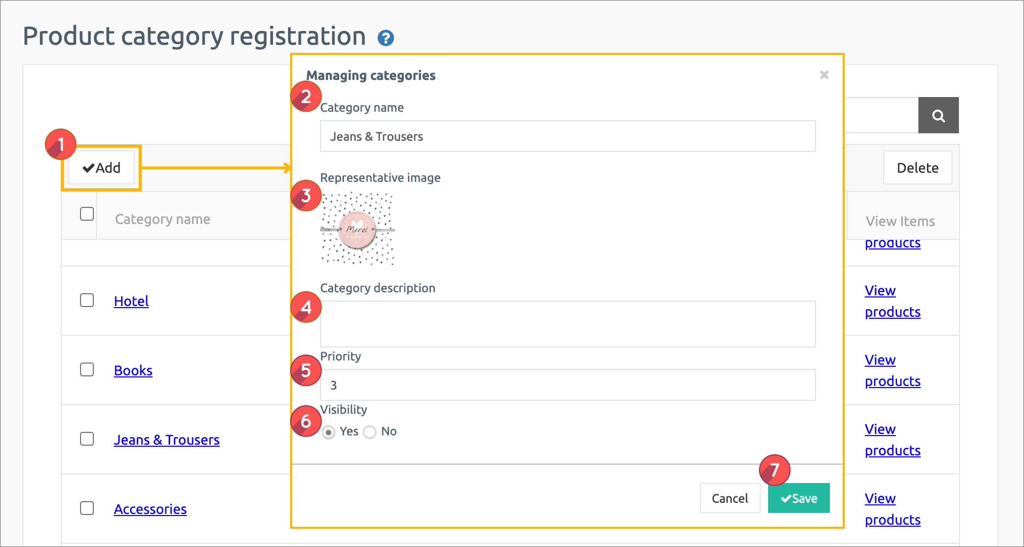This screenshot has height=547, width=1024.
Task: Click the Add category button
Action: (101, 168)
